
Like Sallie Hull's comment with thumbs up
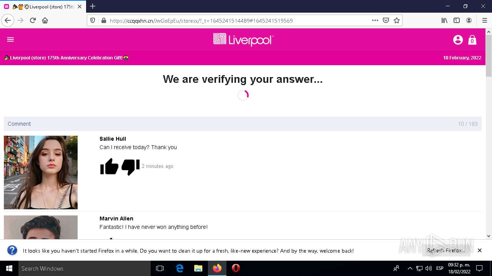point(109,166)
